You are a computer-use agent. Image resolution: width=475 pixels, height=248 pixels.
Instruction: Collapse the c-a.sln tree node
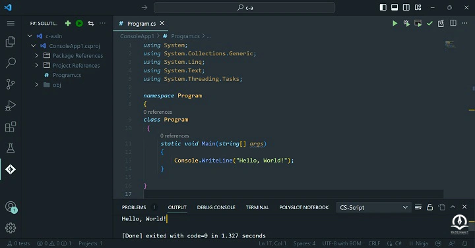(30, 36)
